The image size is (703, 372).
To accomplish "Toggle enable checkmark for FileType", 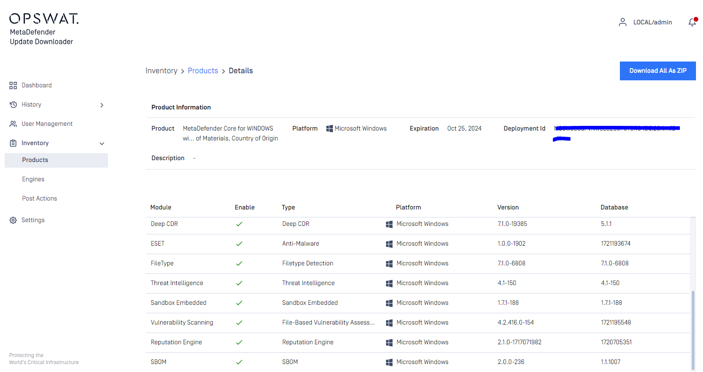I will coord(239,263).
